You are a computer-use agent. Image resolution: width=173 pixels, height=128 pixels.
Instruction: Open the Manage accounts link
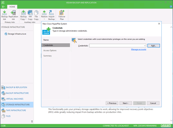click(x=139, y=49)
